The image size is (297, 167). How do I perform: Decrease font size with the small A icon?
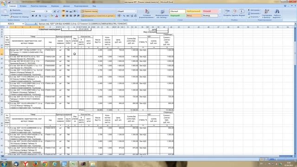[58, 11]
